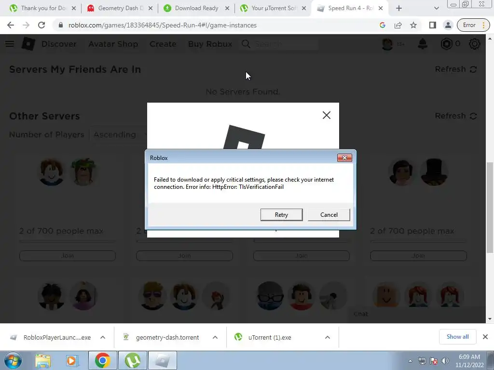Go back with the browser back arrow
The image size is (494, 370).
pyautogui.click(x=11, y=25)
